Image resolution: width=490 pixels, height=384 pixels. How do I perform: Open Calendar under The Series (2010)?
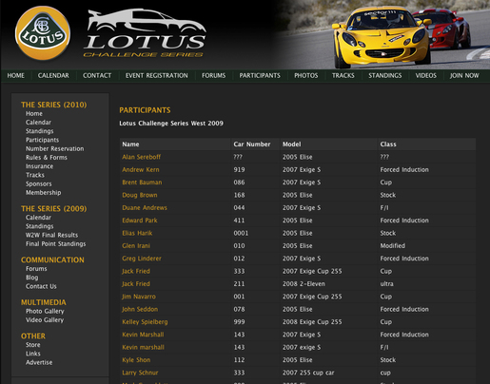click(x=38, y=123)
